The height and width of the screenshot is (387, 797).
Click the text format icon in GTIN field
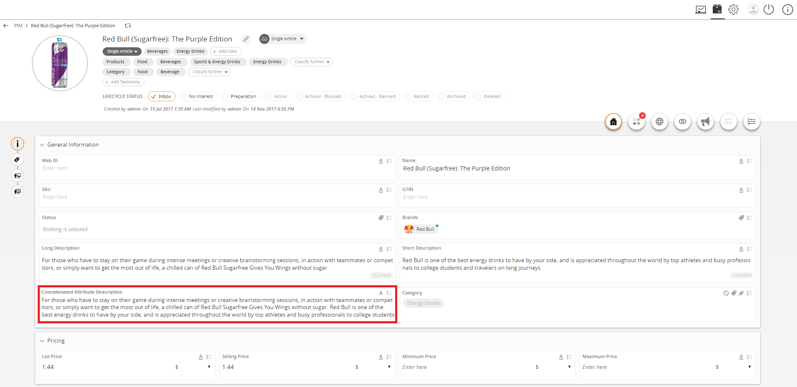(x=741, y=190)
